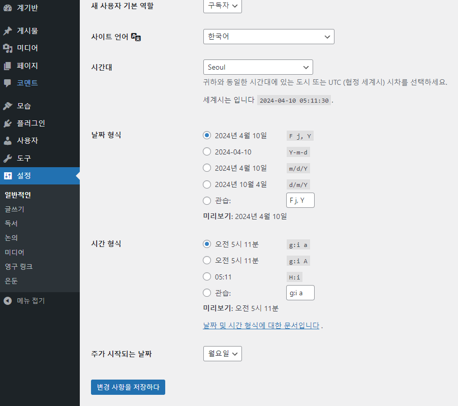Image resolution: width=458 pixels, height=406 pixels.
Task: Open the 월요일 week start dropdown
Action: click(223, 354)
